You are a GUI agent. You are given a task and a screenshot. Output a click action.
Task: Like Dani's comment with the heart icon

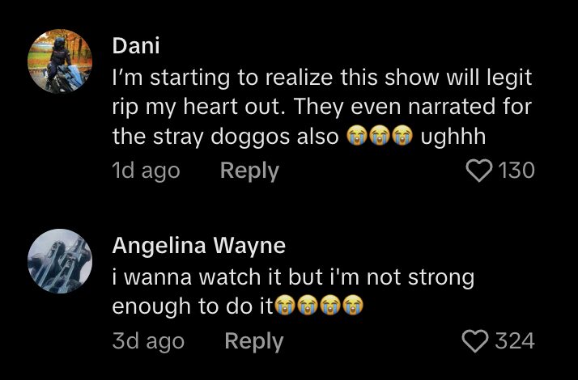[x=479, y=171]
